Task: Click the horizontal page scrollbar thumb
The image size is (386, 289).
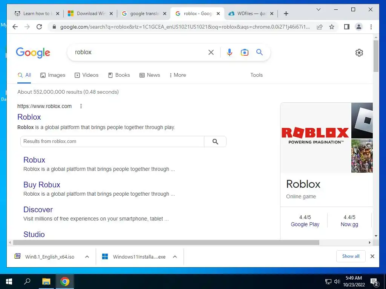Action: [166, 243]
